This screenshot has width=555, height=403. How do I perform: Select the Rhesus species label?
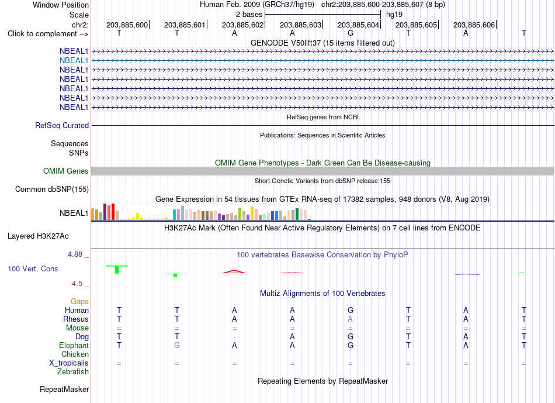point(76,319)
